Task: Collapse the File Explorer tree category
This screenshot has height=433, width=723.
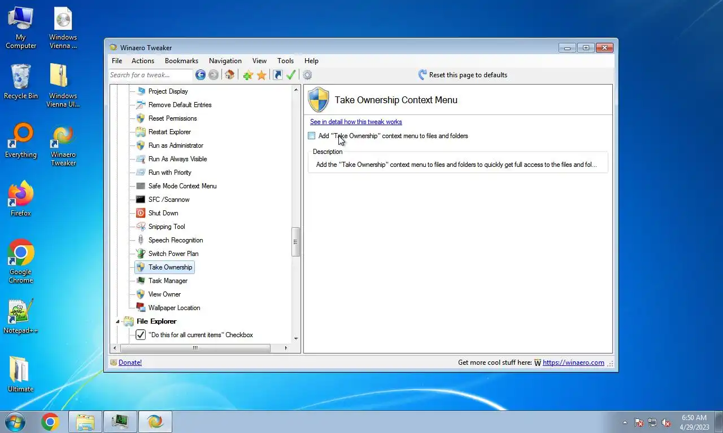Action: (118, 321)
